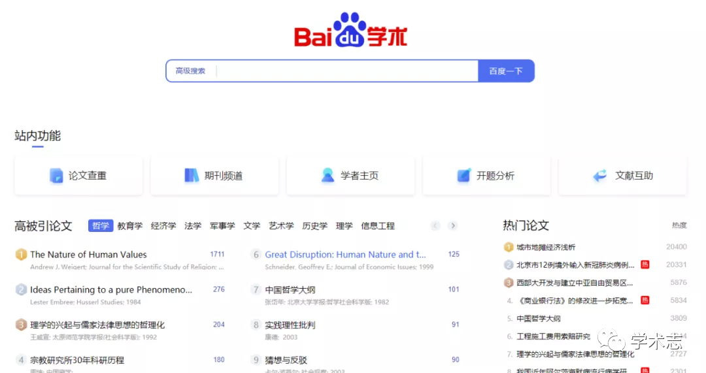
Task: Click the Baidu Xueshu logo
Action: (x=351, y=30)
